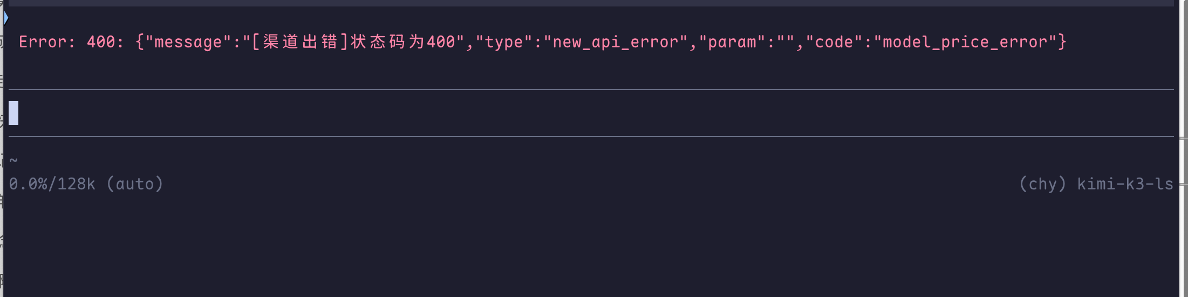The image size is (1188, 297).
Task: Click the model_price_error value
Action: [966, 42]
